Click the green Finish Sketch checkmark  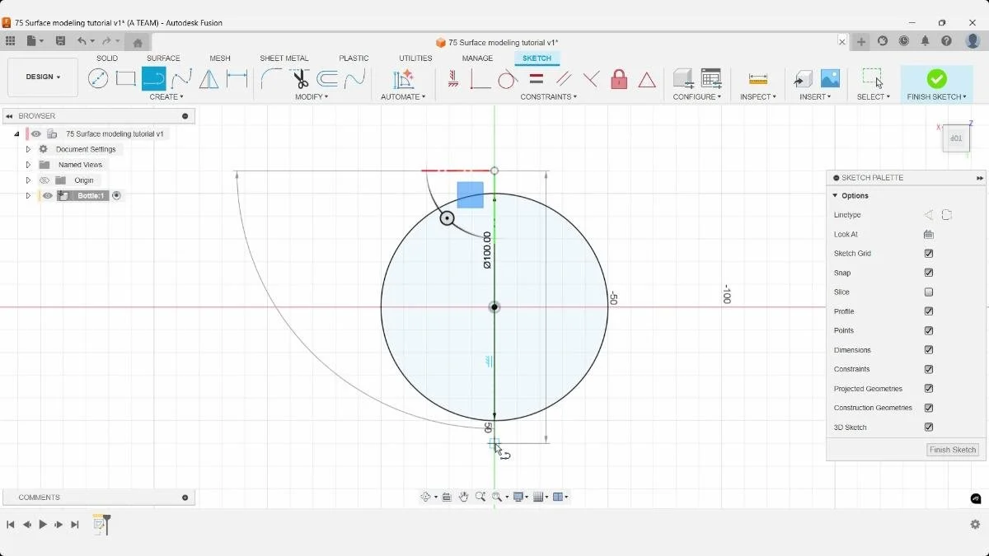point(936,78)
